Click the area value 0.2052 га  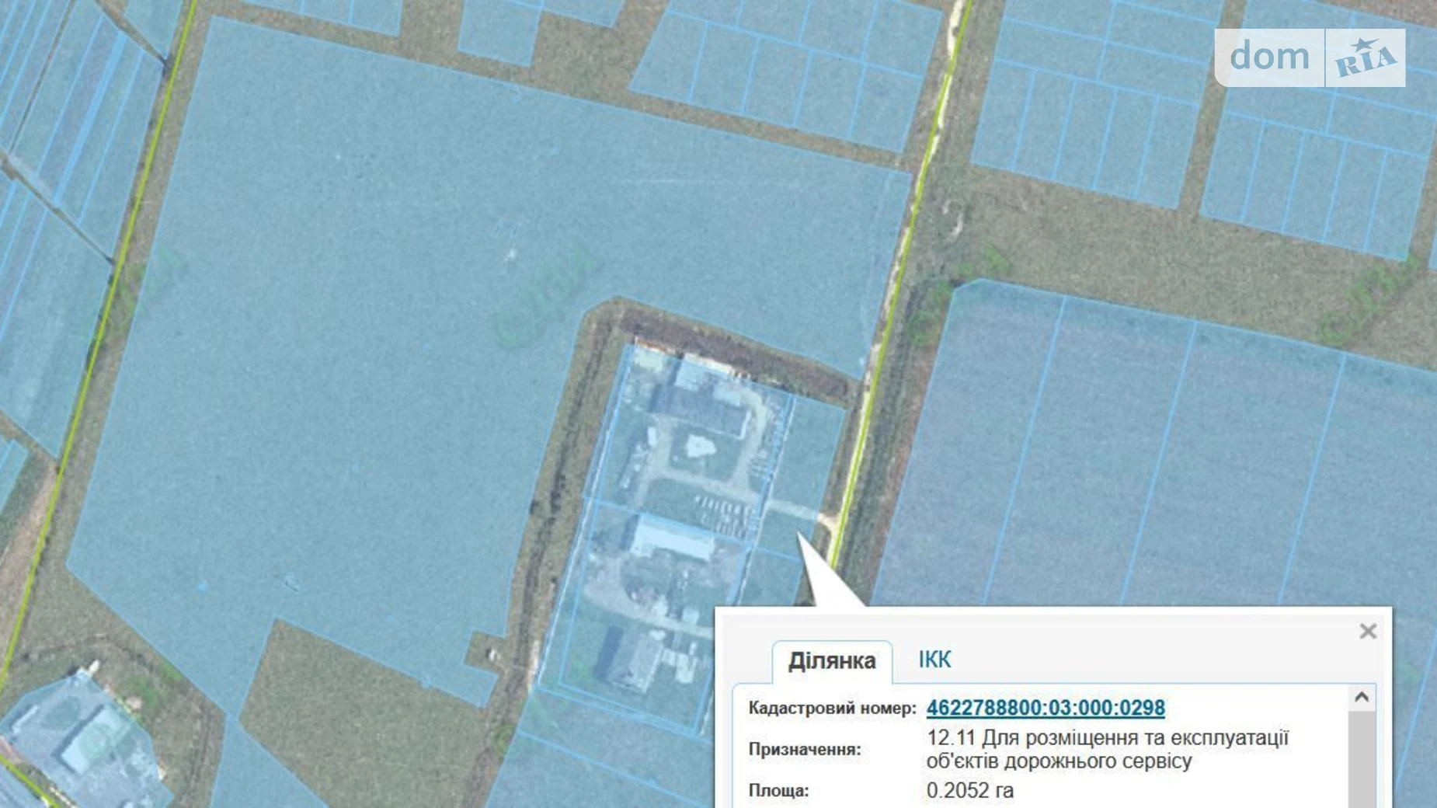pos(969,791)
